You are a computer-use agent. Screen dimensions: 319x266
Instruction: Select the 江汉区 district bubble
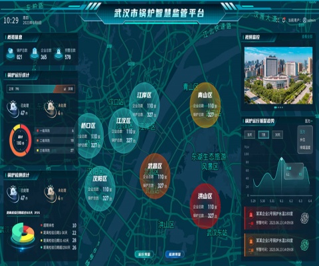(124, 131)
